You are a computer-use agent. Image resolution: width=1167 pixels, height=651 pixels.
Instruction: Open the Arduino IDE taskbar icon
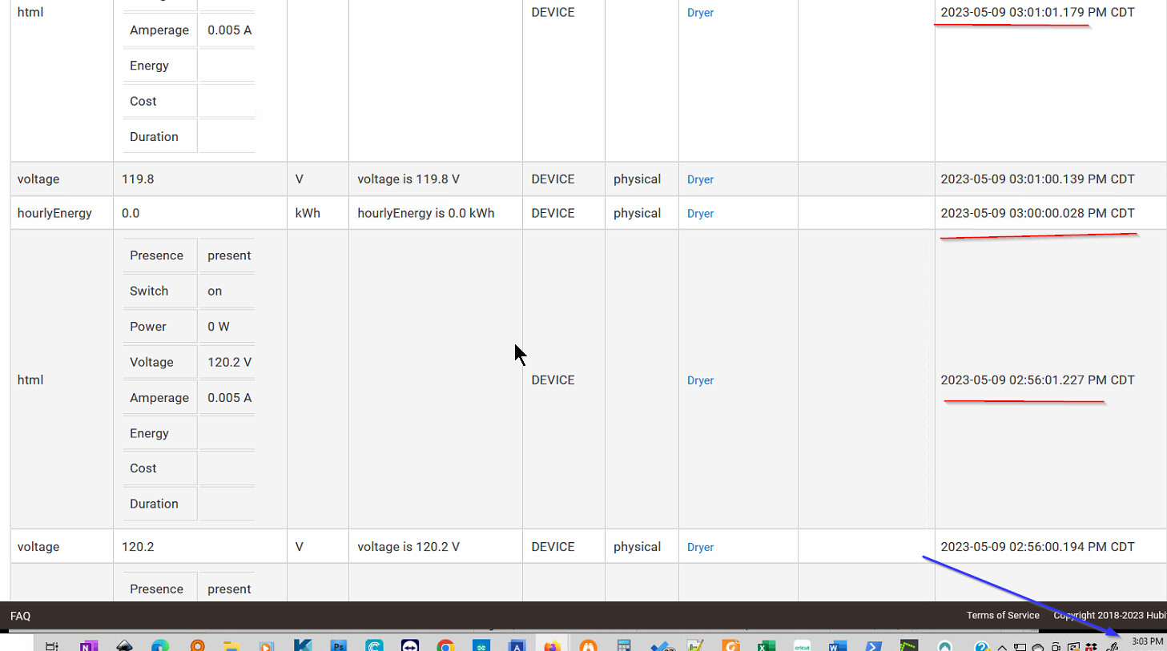click(x=481, y=645)
